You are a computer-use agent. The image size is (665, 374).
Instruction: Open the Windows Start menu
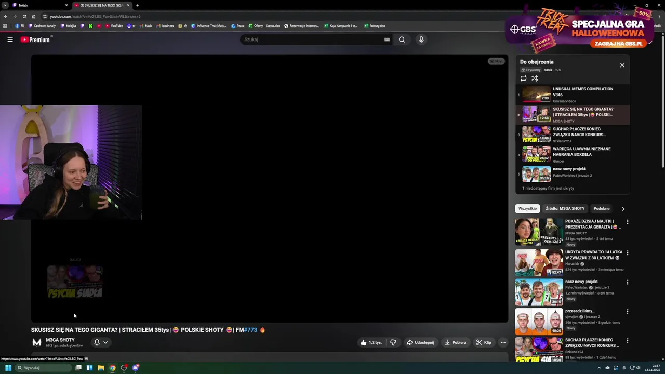8,368
